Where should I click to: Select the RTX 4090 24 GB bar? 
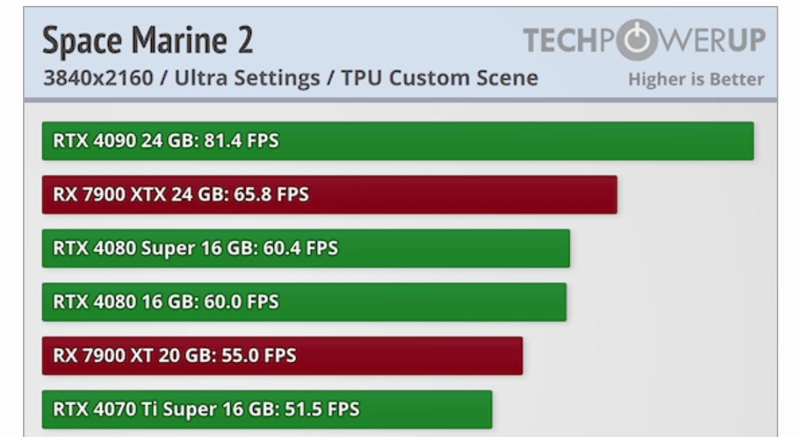click(398, 141)
